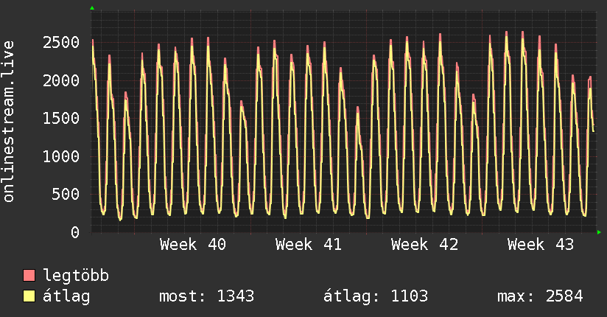Click the 0 y-axis origin value
607x317 pixels.
pyautogui.click(x=75, y=232)
